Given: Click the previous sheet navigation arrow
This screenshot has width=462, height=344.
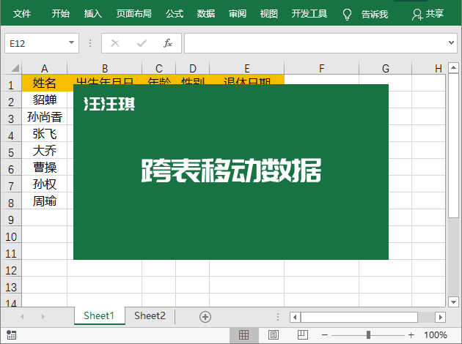Looking at the screenshot, I should point(22,317).
